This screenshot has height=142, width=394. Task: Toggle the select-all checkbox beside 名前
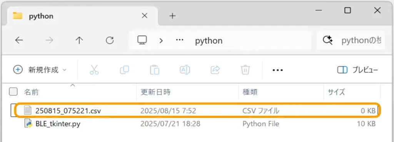[x=13, y=92]
